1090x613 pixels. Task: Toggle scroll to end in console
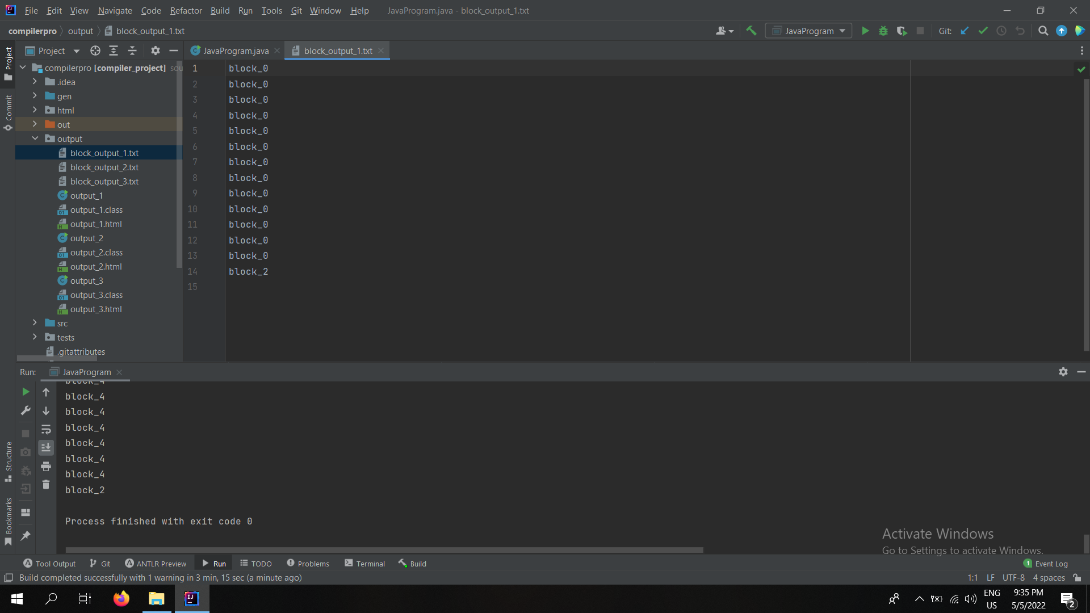coord(46,448)
